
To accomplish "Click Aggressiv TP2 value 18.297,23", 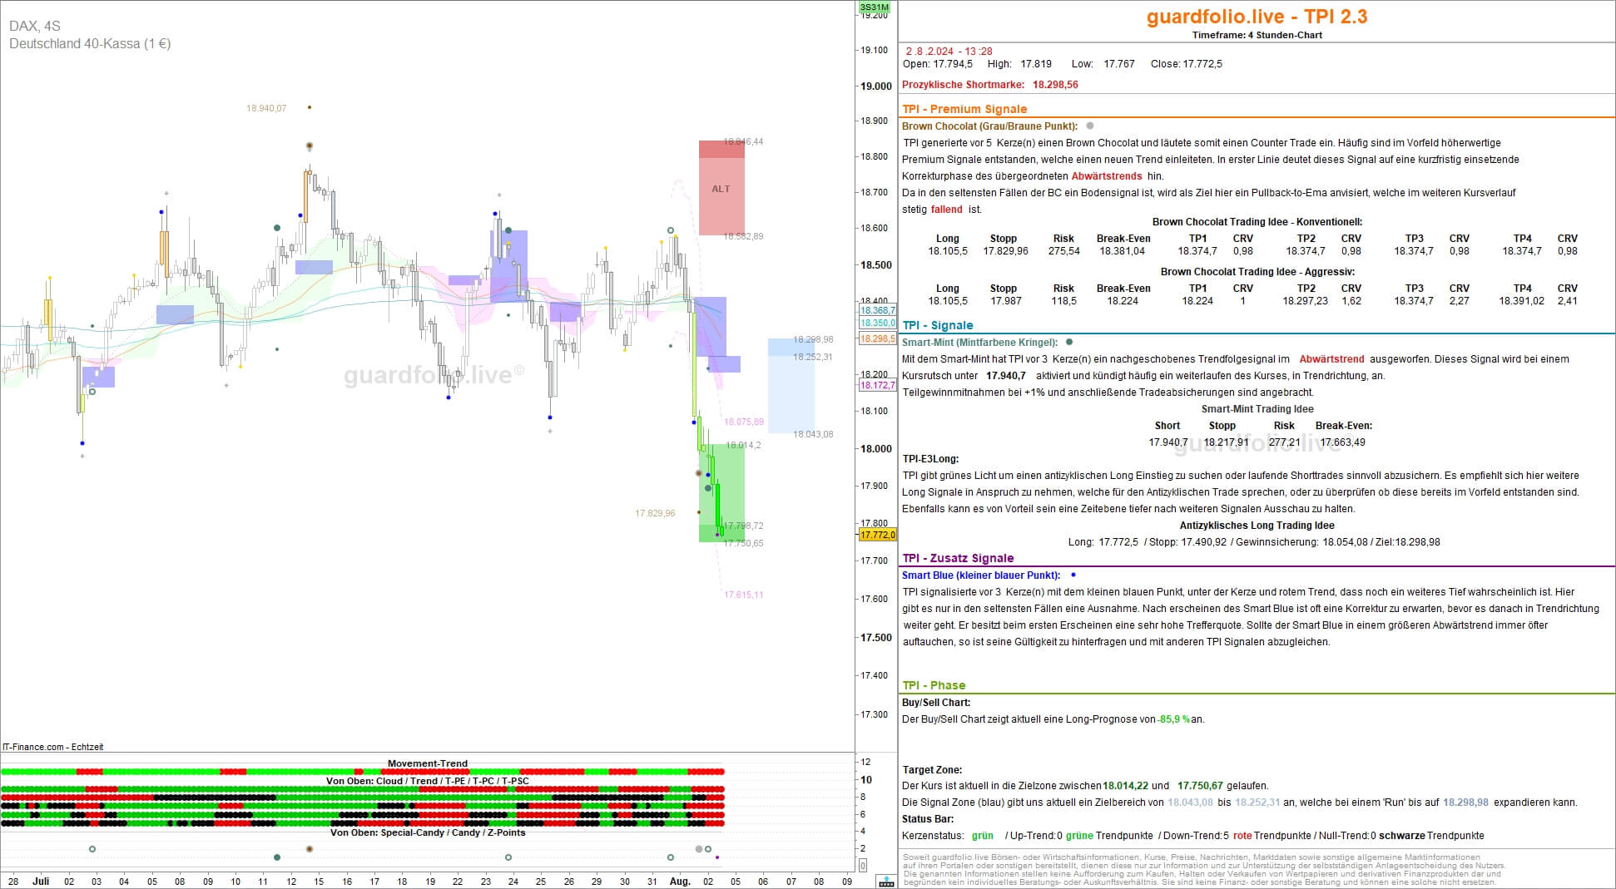I will pyautogui.click(x=1305, y=300).
